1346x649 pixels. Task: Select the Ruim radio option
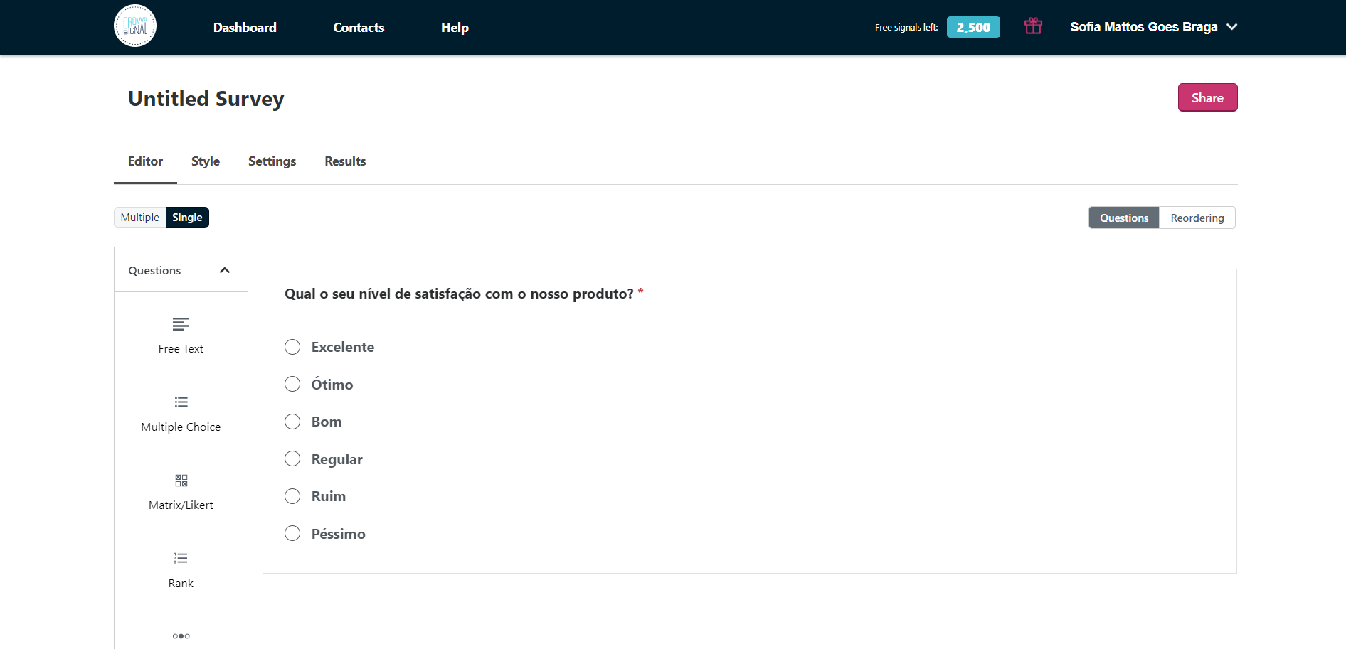point(292,496)
